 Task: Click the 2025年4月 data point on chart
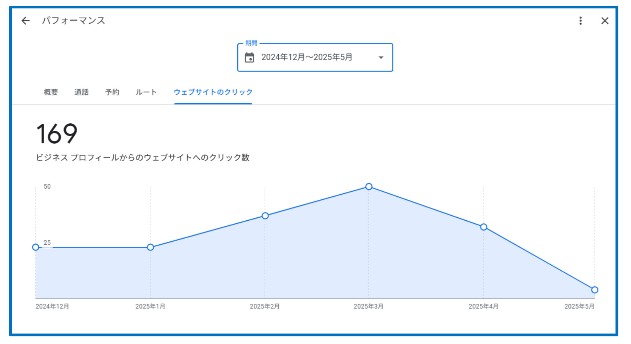point(484,227)
